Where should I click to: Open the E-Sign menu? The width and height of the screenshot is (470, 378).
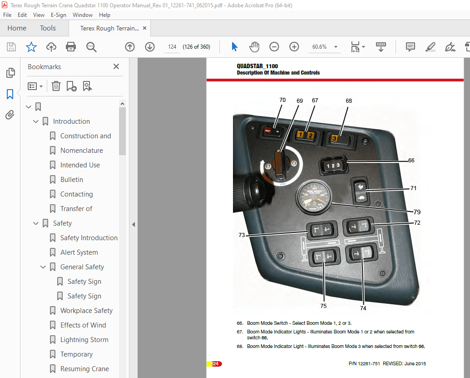[59, 15]
